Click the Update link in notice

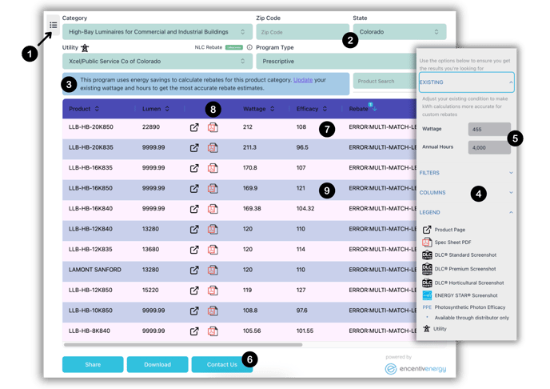(x=303, y=80)
